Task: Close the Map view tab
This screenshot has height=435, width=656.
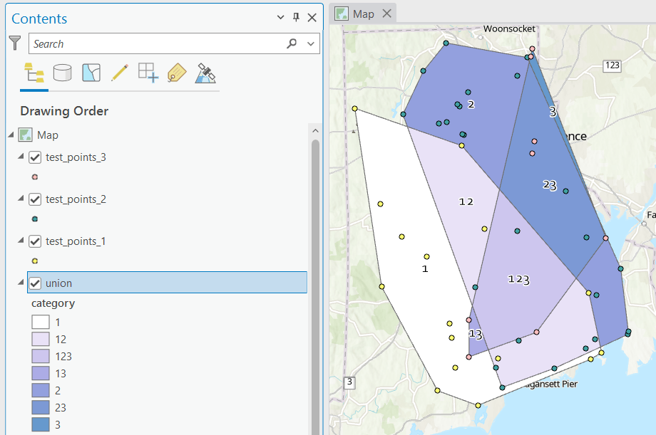Action: point(386,14)
